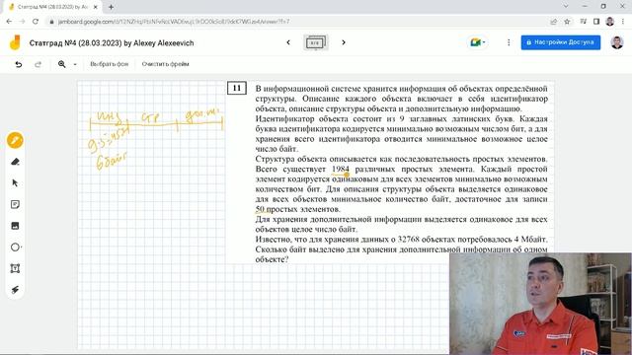
Task: Bookmark this page star icon
Action: click(x=567, y=22)
